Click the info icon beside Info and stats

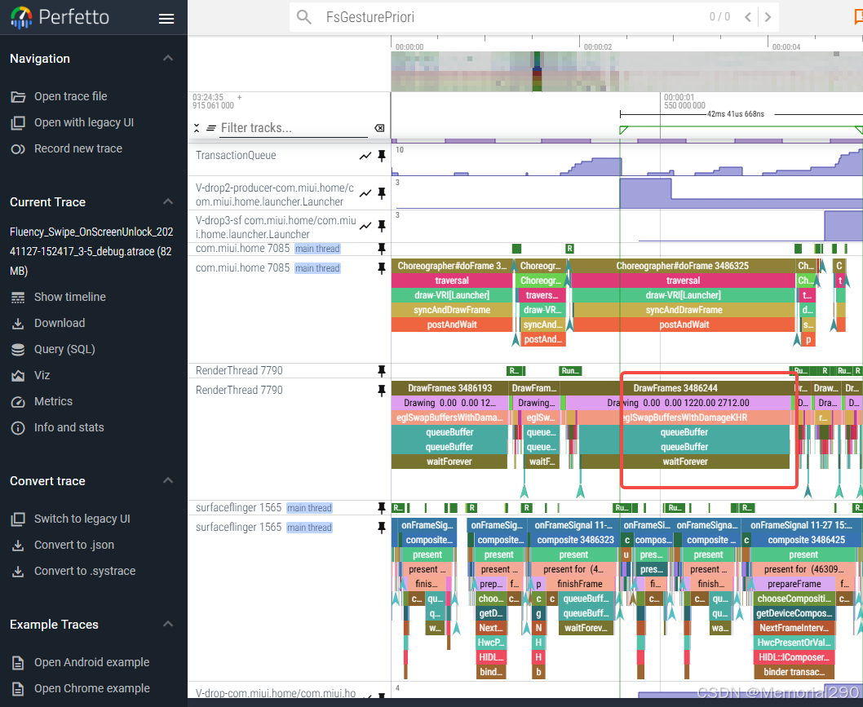click(18, 427)
